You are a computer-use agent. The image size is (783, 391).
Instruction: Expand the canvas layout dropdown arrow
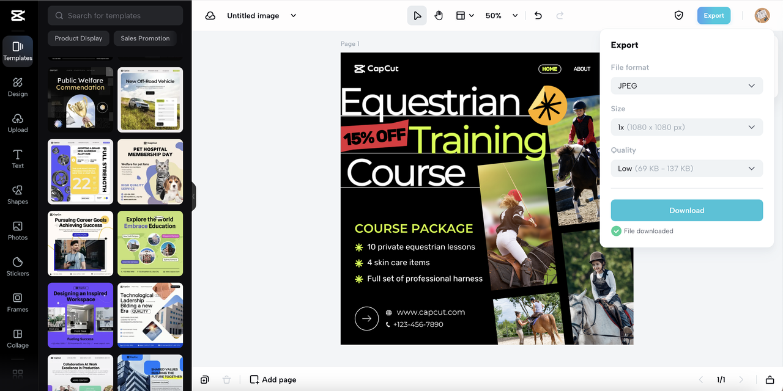472,16
